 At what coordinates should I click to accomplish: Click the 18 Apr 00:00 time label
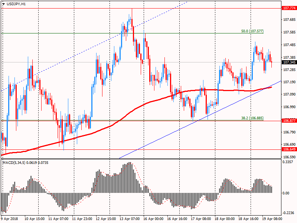[x=225, y=219]
